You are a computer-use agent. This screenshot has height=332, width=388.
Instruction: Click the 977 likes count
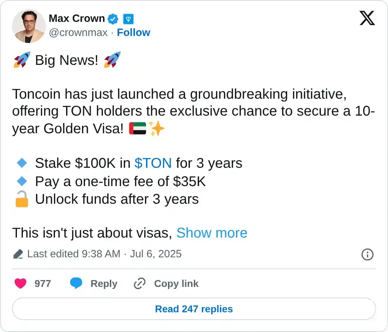43,283
